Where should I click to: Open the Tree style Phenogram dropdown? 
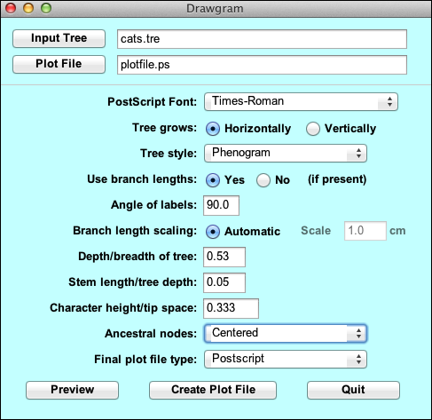point(286,154)
